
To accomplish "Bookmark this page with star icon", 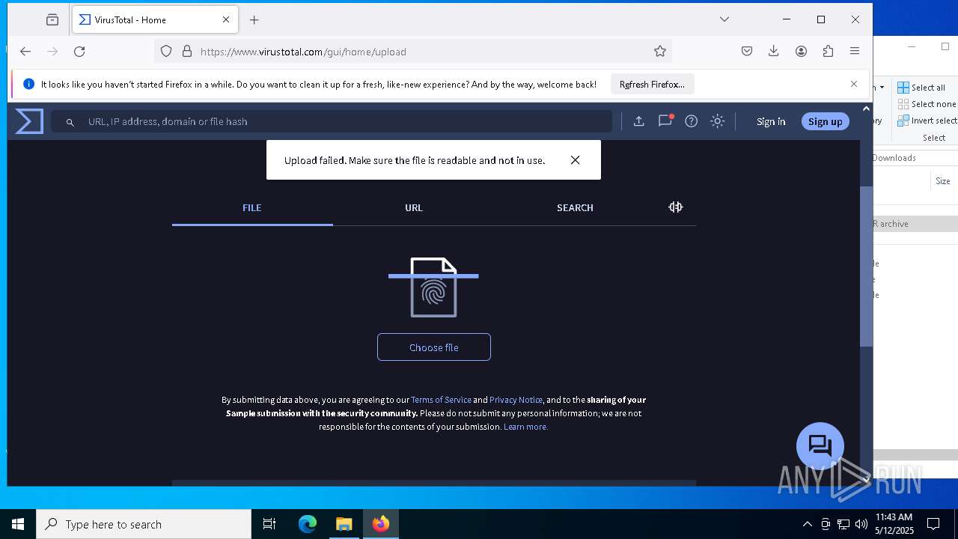I will click(659, 52).
